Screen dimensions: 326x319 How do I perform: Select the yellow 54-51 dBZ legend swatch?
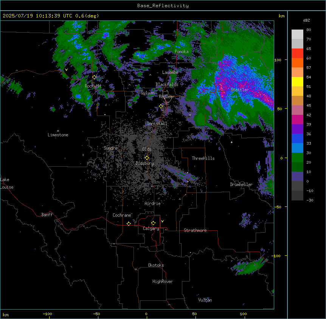pos(297,81)
